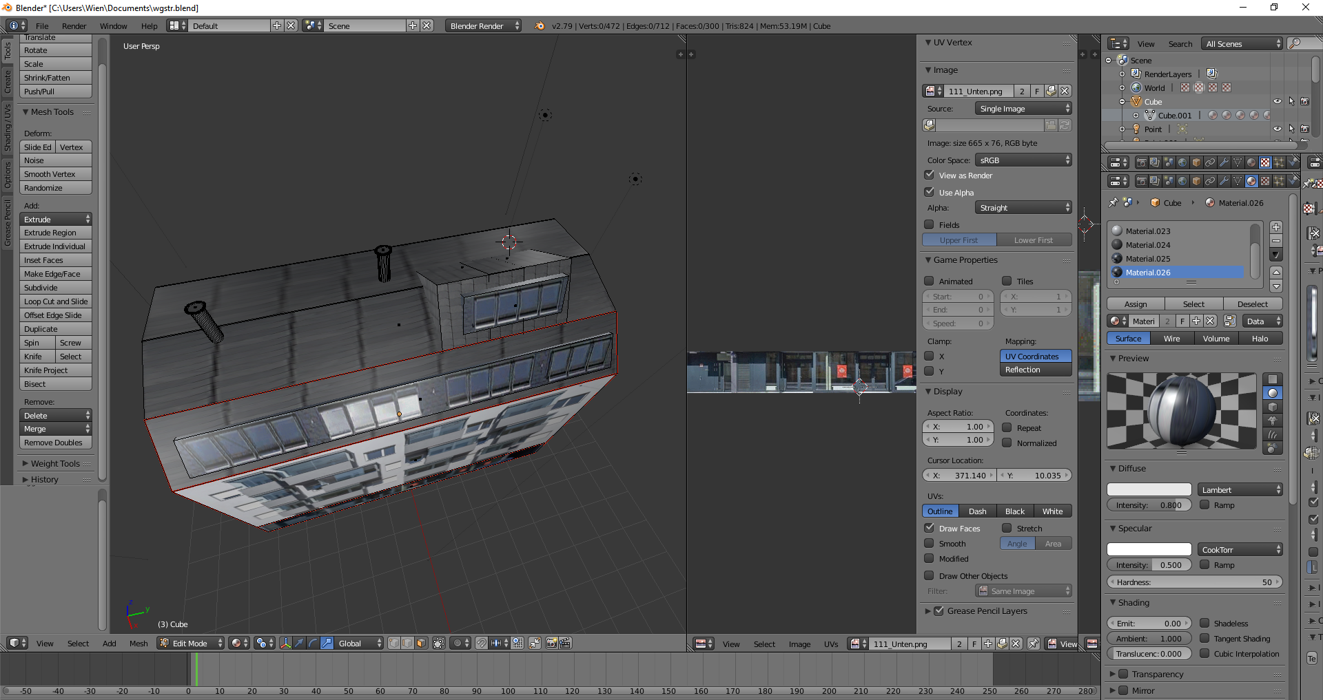Uncheck the View as Render checkbox

point(930,176)
